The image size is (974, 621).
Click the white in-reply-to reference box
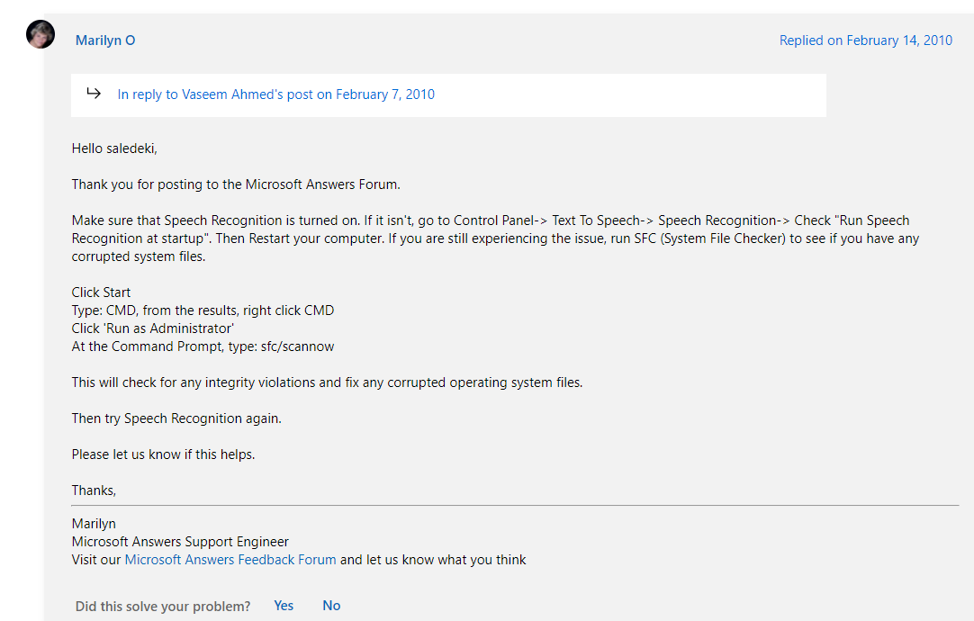630,94
